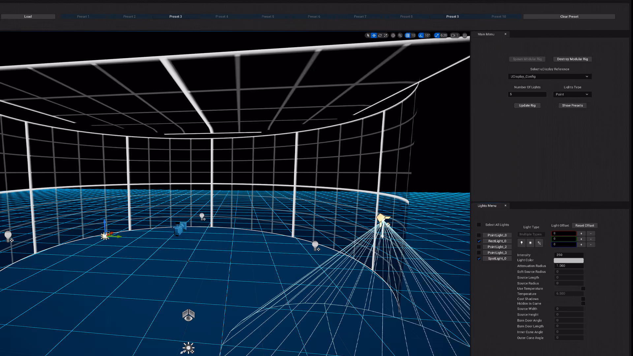
Task: Click the Update Rig button
Action: (527, 105)
